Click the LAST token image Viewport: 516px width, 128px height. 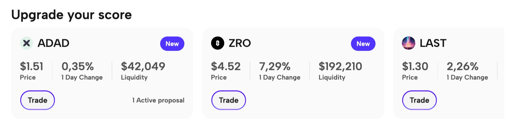click(x=408, y=43)
